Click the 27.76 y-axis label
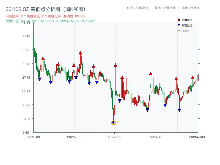The height and width of the screenshot is (165, 220). coord(26,78)
